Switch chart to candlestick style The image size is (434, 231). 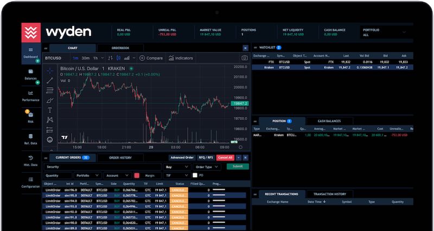pyautogui.click(x=119, y=58)
